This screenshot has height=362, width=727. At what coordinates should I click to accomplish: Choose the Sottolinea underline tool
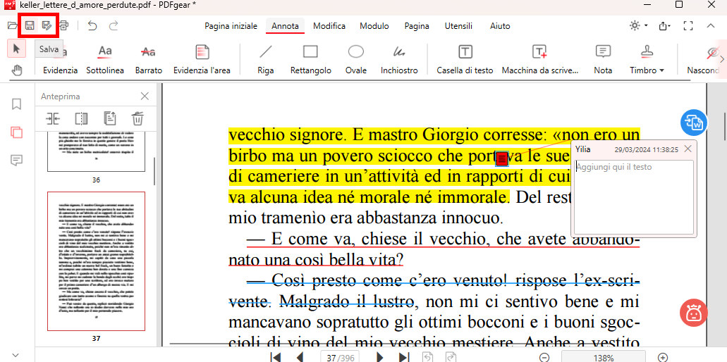(105, 58)
